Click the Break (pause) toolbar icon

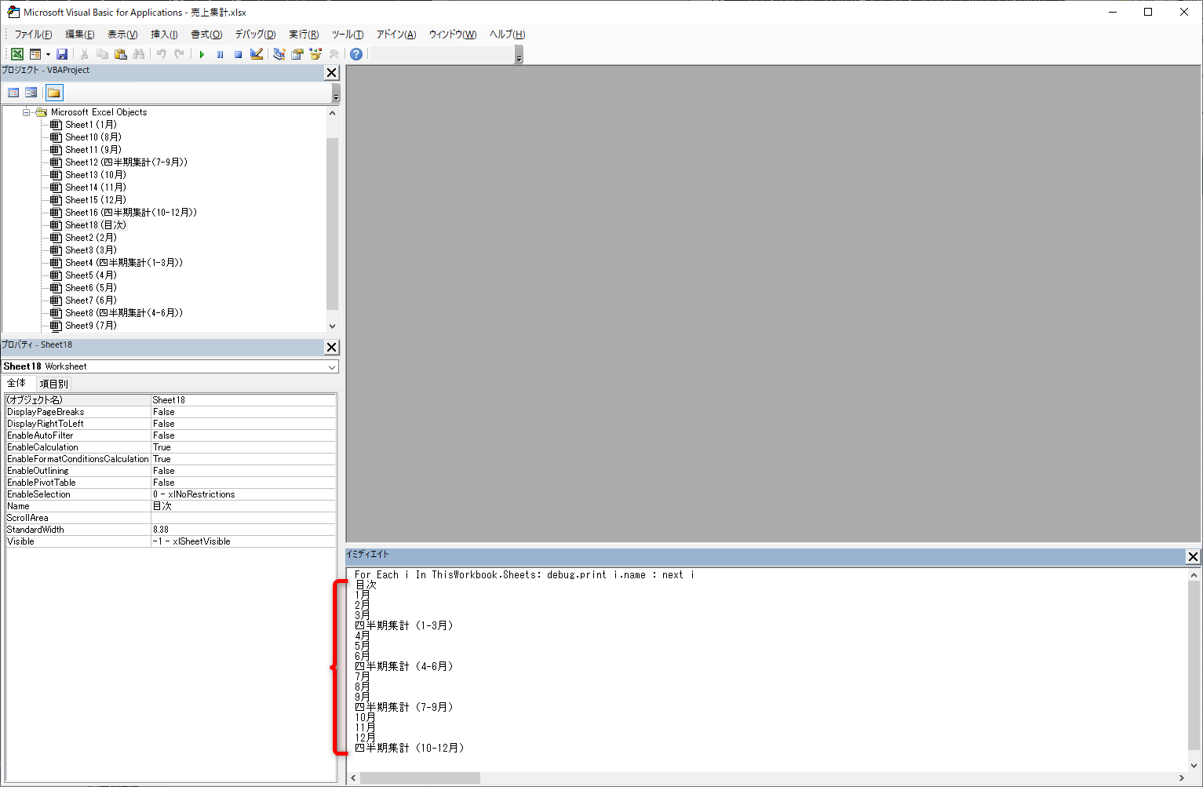[220, 54]
